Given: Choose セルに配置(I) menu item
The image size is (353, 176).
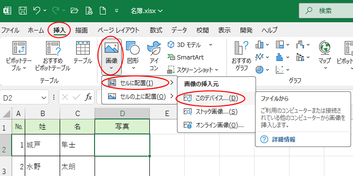Looking at the screenshot, I should [139, 83].
